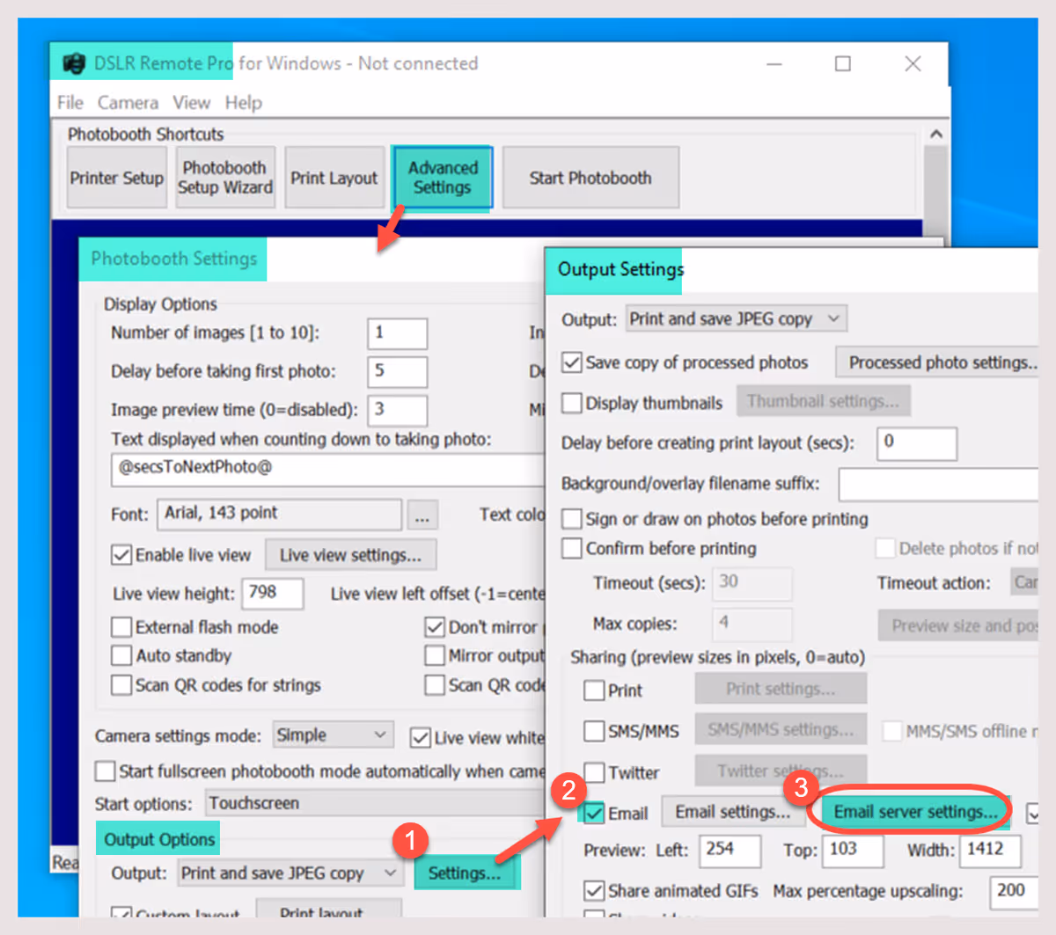Toggle the Don't mirror checkbox
This screenshot has width=1056, height=935.
tap(435, 627)
